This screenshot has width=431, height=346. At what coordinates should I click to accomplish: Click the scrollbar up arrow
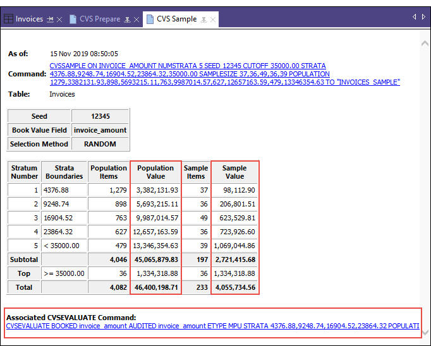425,43
